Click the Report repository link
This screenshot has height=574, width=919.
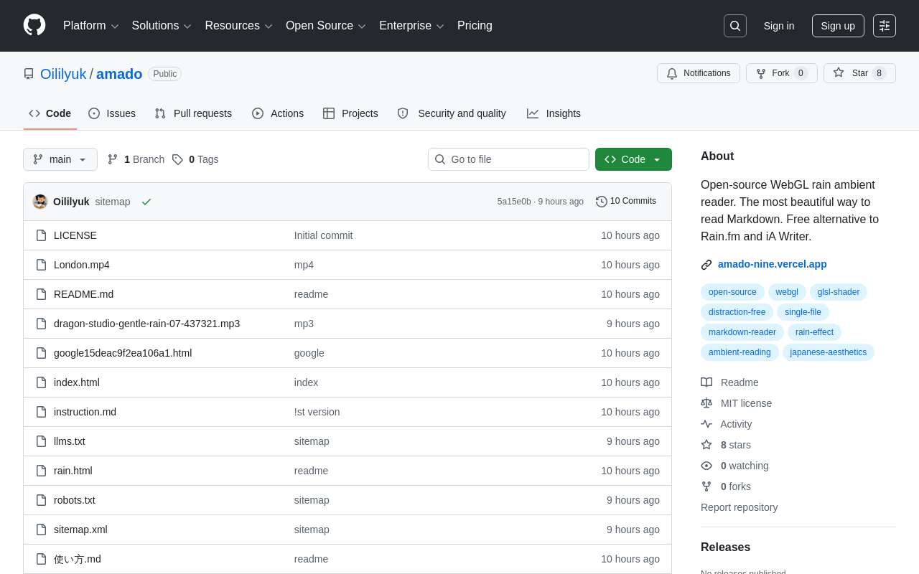pyautogui.click(x=740, y=507)
